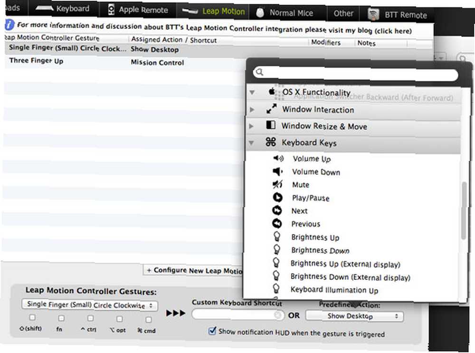Click the Apple logo beside OS X Functionality
This screenshot has height=353, width=475.
pyautogui.click(x=272, y=91)
